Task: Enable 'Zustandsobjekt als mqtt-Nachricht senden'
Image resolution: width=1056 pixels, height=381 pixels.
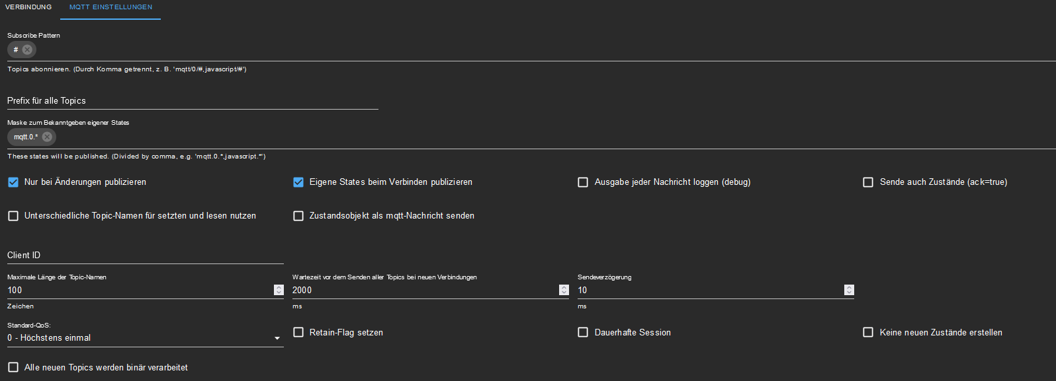Action: coord(298,216)
